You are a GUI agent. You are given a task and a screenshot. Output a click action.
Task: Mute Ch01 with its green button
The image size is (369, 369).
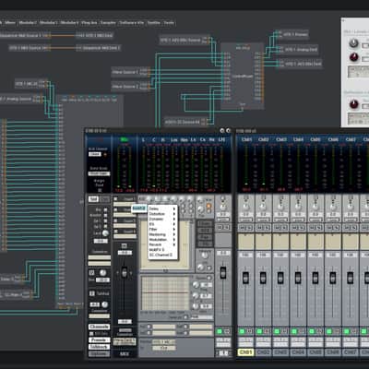pos(242,331)
